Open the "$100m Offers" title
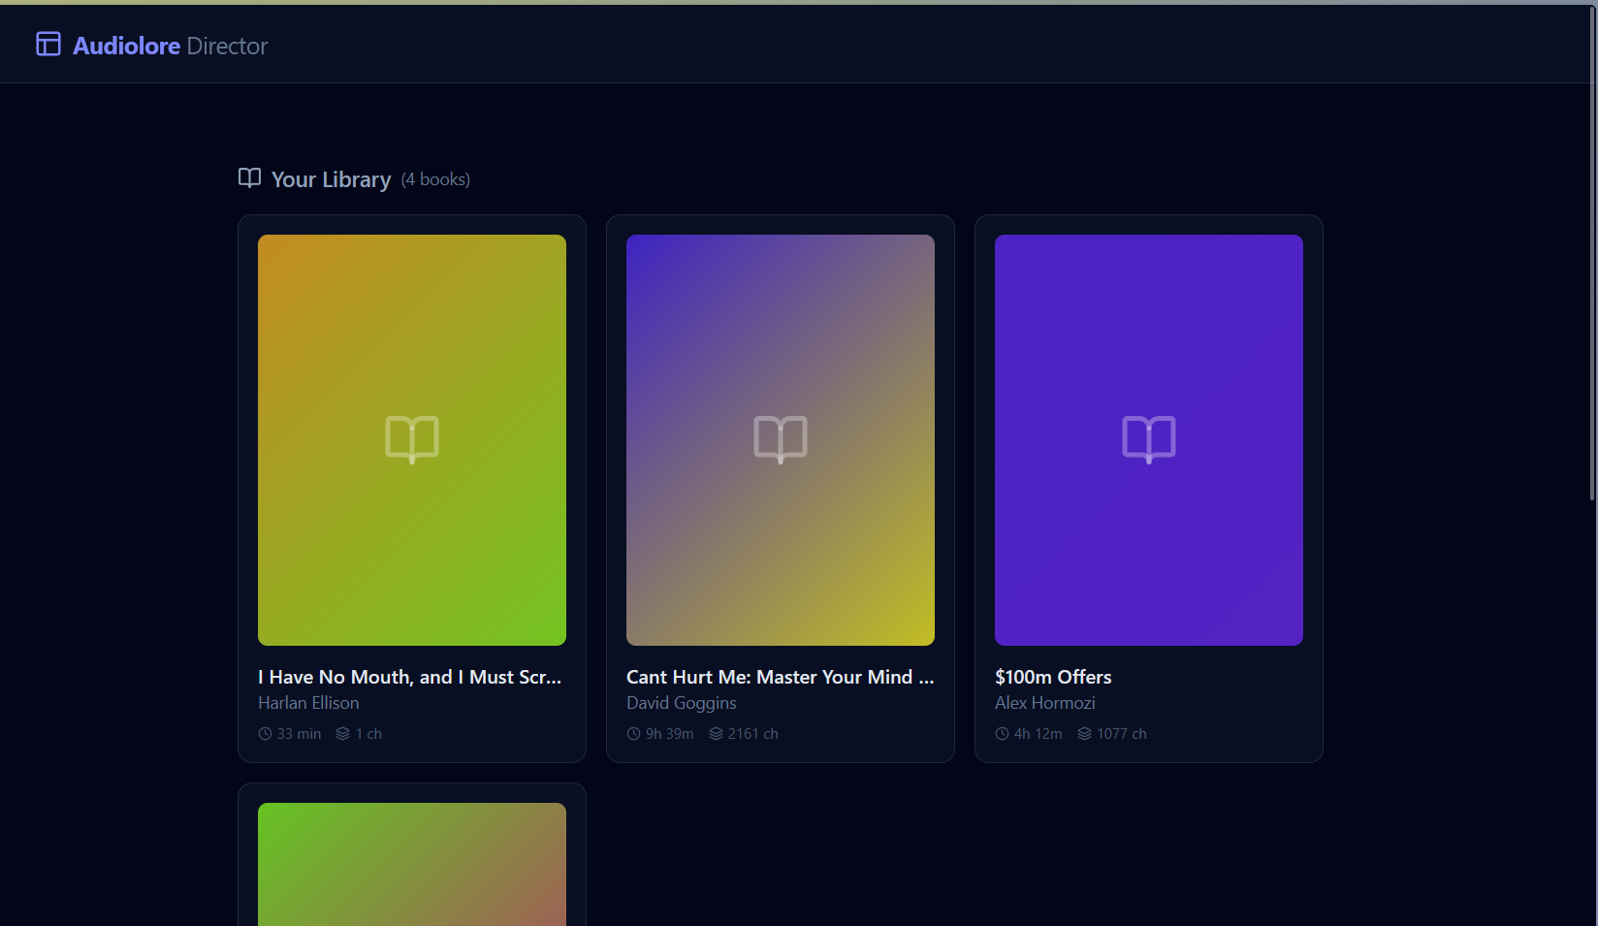 (x=1053, y=677)
